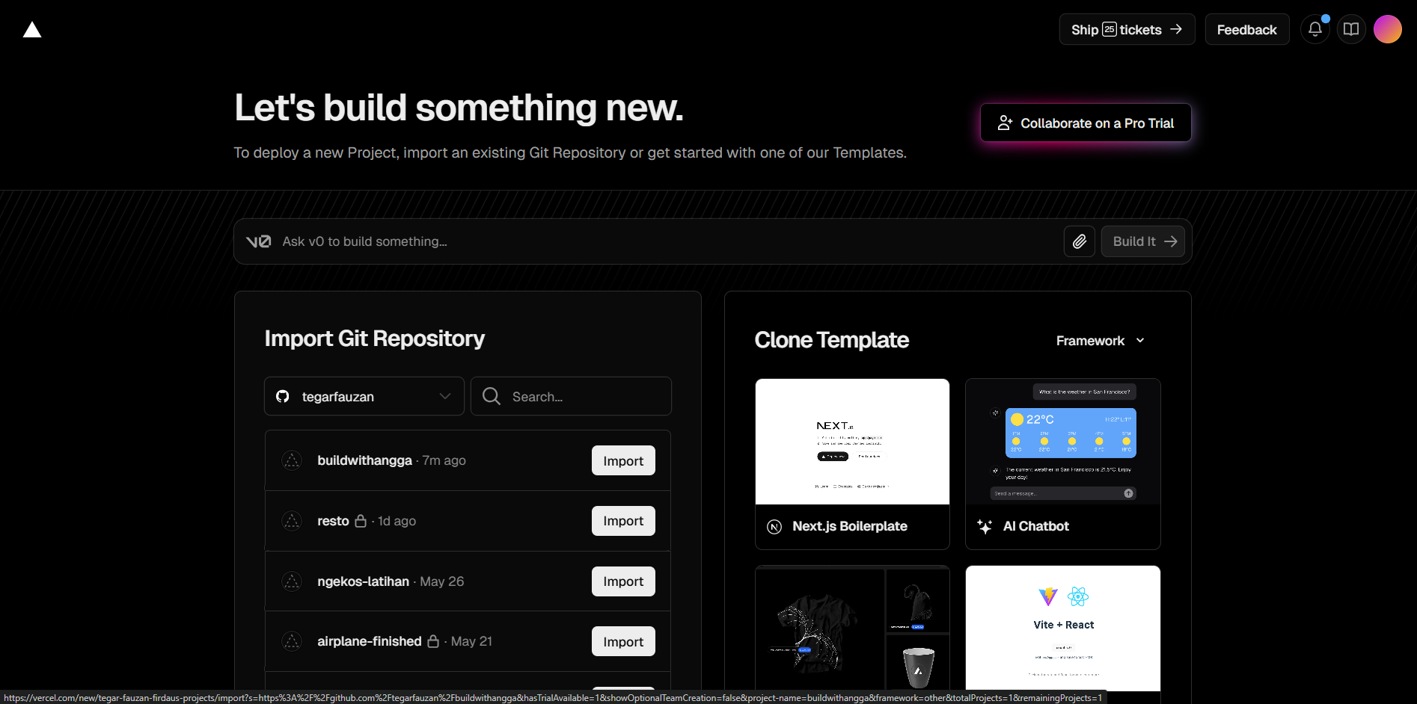Click the buildwithangga repository name

(364, 460)
